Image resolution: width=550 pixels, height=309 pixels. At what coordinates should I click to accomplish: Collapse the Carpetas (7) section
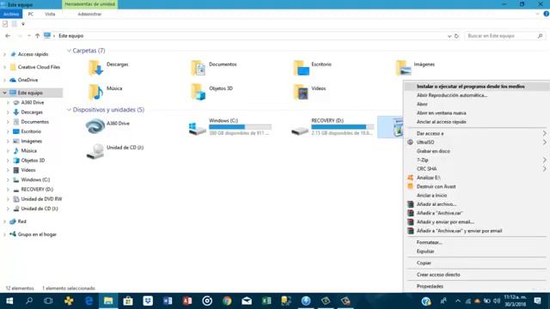pos(69,51)
